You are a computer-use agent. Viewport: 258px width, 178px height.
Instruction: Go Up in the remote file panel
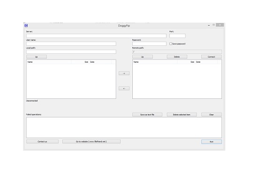[x=143, y=57]
